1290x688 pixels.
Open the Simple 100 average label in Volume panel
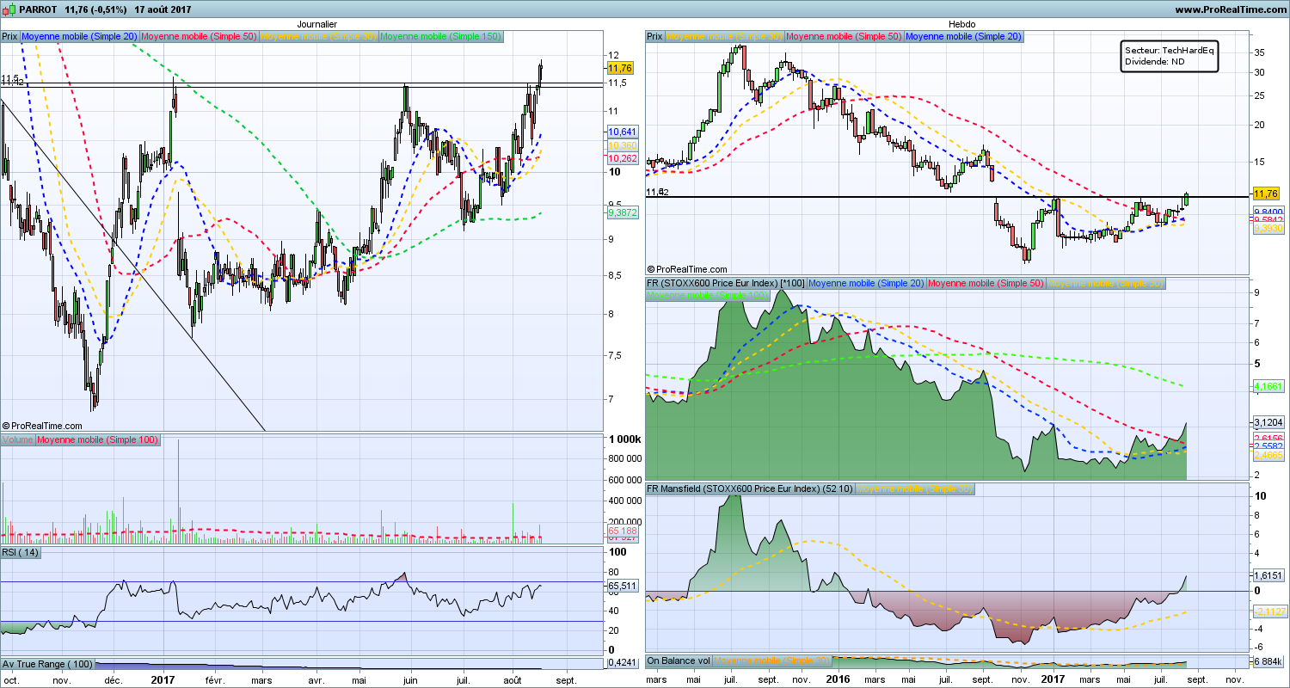98,440
